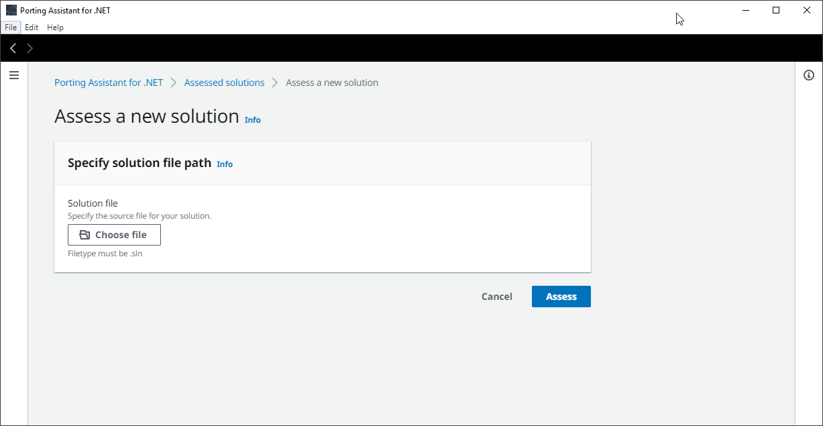Cancel the new solution assessment

click(496, 296)
